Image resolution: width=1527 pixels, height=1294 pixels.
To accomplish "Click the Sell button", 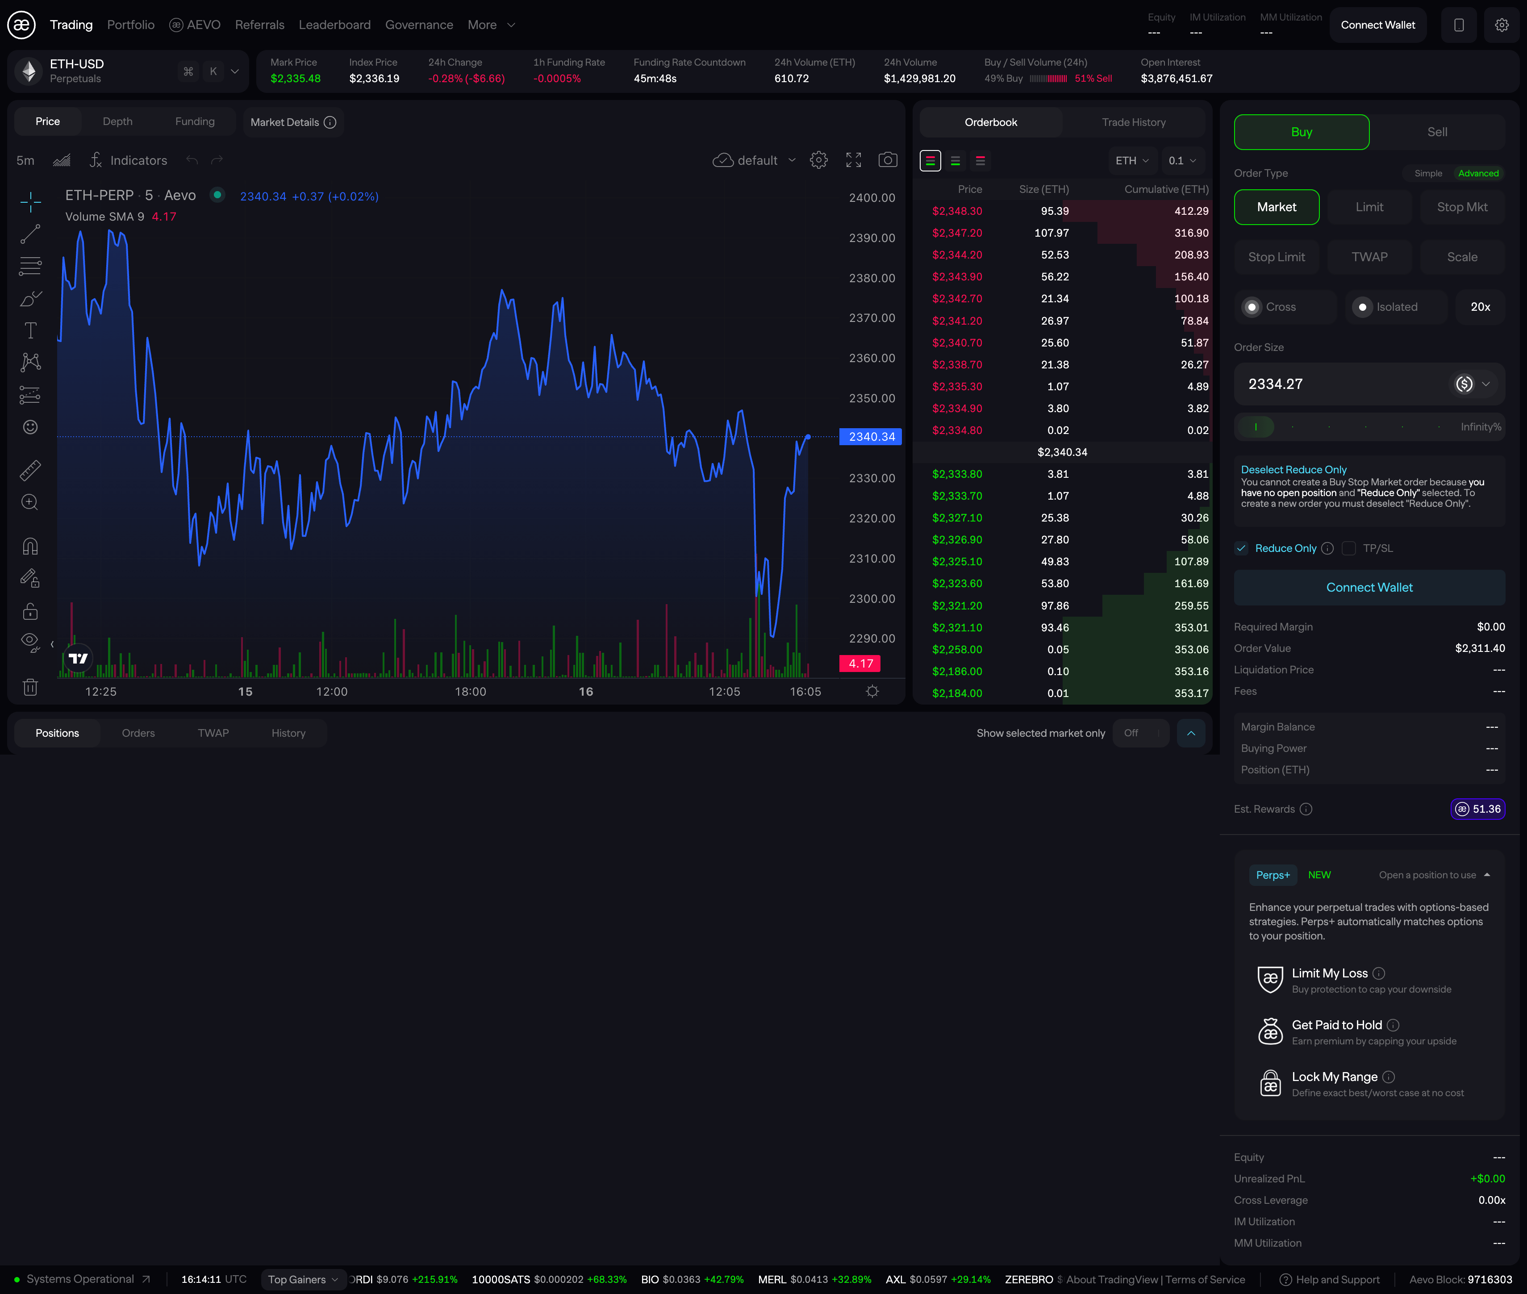I will click(x=1437, y=132).
